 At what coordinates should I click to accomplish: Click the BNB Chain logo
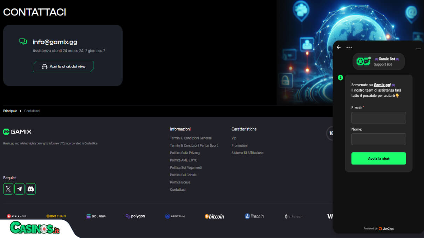pos(56,216)
